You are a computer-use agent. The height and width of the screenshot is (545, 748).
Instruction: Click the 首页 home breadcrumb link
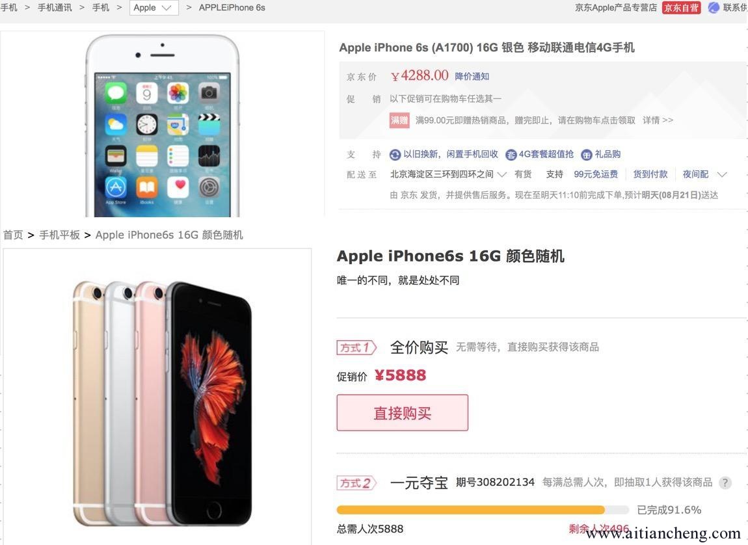click(13, 235)
